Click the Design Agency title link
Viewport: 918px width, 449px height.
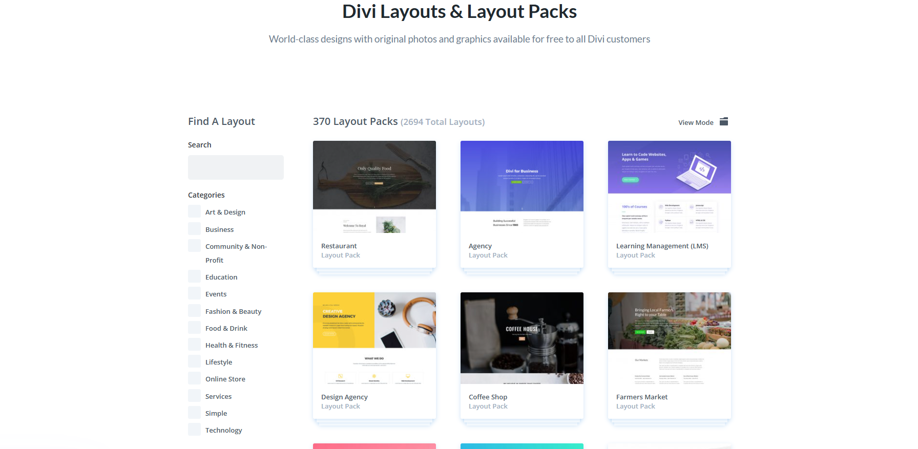344,397
